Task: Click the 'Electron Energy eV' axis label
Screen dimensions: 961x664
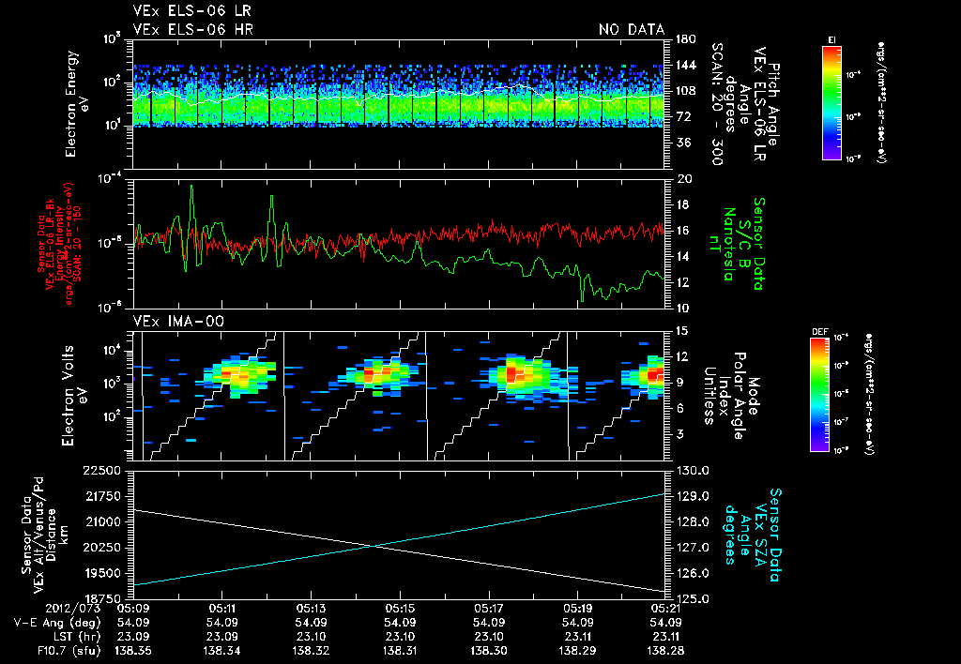Action: click(77, 104)
